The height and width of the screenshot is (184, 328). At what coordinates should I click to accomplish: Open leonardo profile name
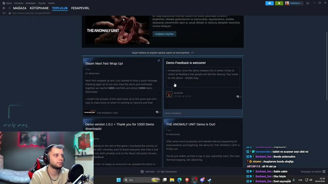(178, 93)
